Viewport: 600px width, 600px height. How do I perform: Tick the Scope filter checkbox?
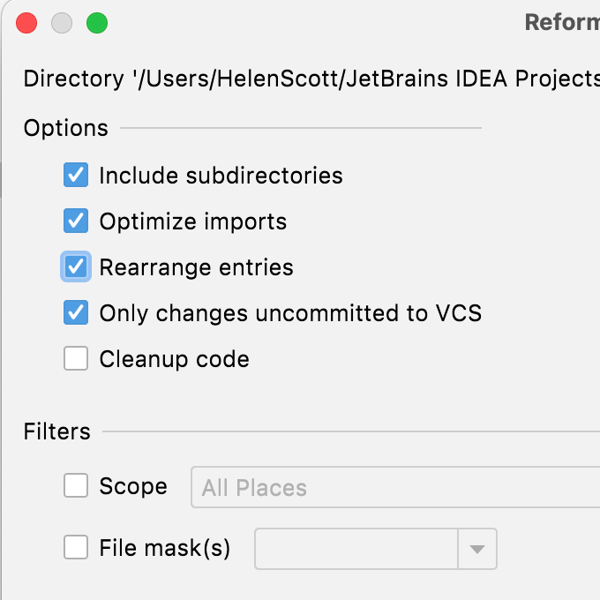point(76,486)
